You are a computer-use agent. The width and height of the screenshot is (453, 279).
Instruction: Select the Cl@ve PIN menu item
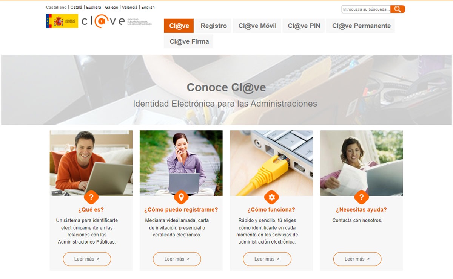point(304,26)
